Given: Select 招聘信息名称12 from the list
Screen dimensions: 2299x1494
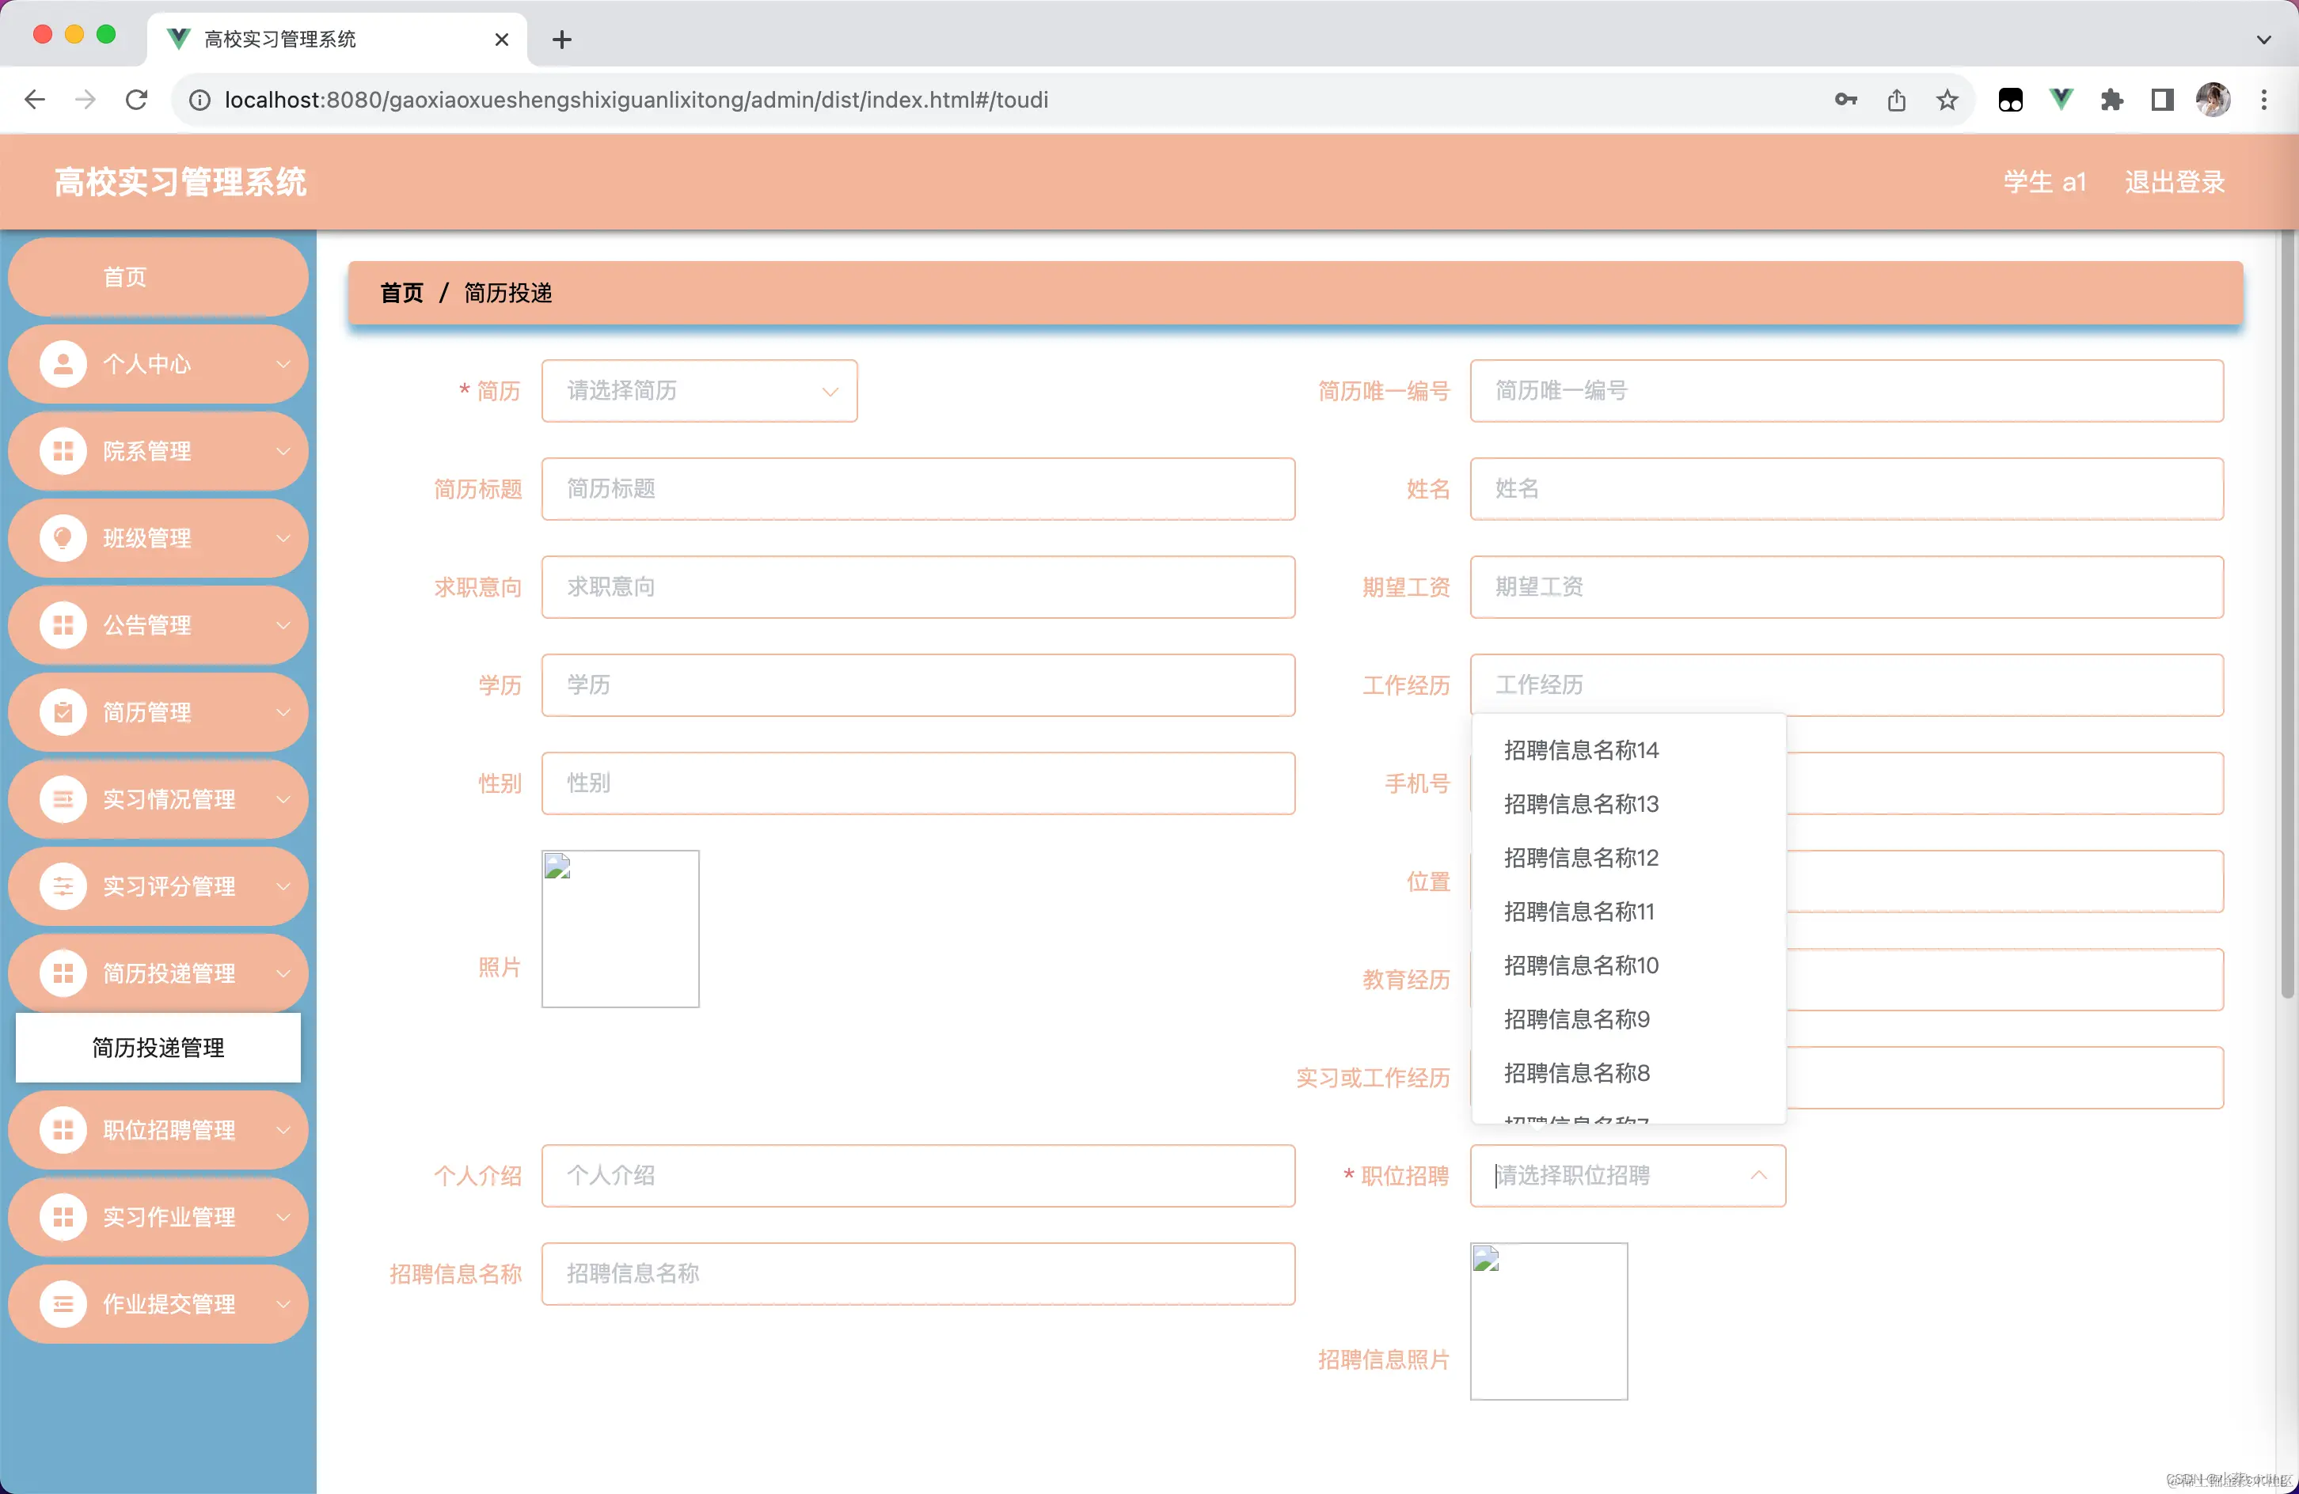Looking at the screenshot, I should click(x=1580, y=858).
